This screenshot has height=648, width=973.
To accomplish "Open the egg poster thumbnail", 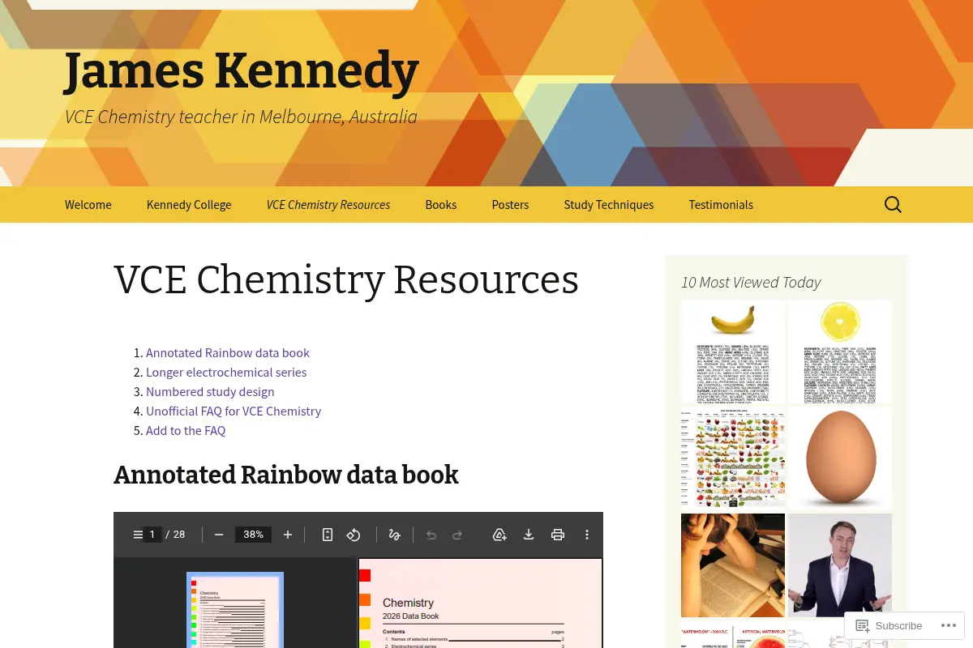I will pyautogui.click(x=840, y=458).
